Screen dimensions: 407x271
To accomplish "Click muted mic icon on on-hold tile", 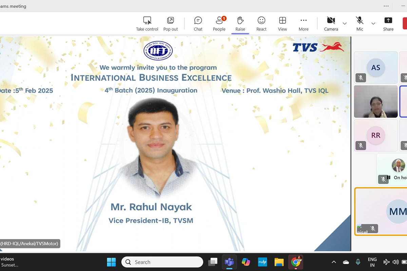I will [383, 179].
